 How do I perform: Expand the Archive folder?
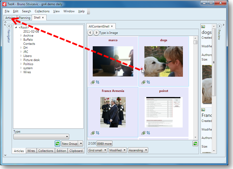(21, 35)
